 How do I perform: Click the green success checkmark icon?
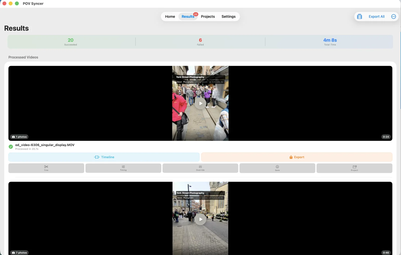click(x=11, y=147)
